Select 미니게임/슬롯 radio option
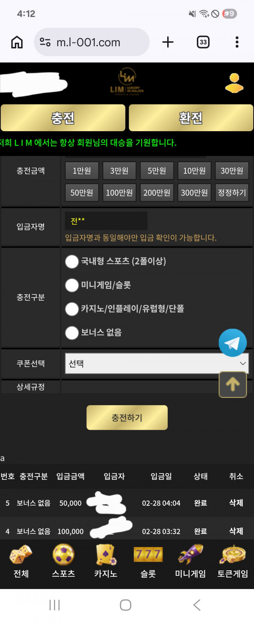 click(72, 285)
